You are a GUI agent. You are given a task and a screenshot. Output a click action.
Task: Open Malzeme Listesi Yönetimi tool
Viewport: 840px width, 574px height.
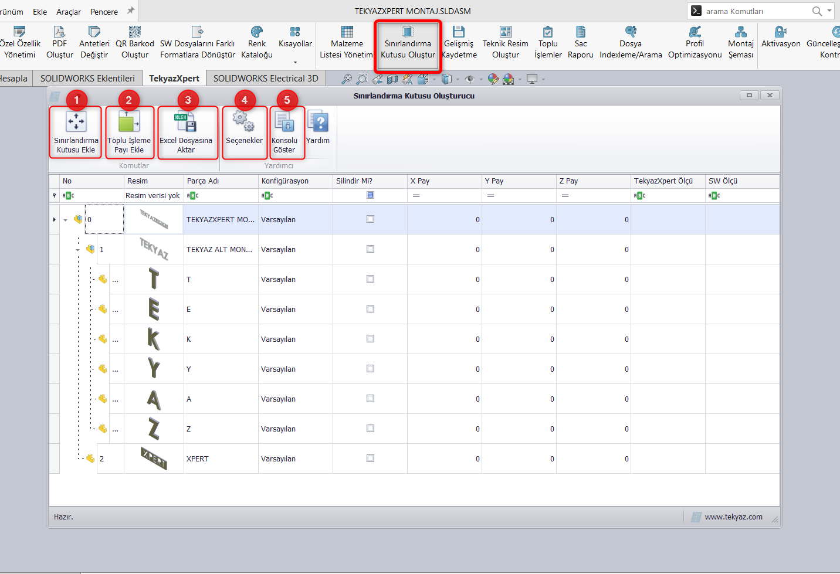346,42
